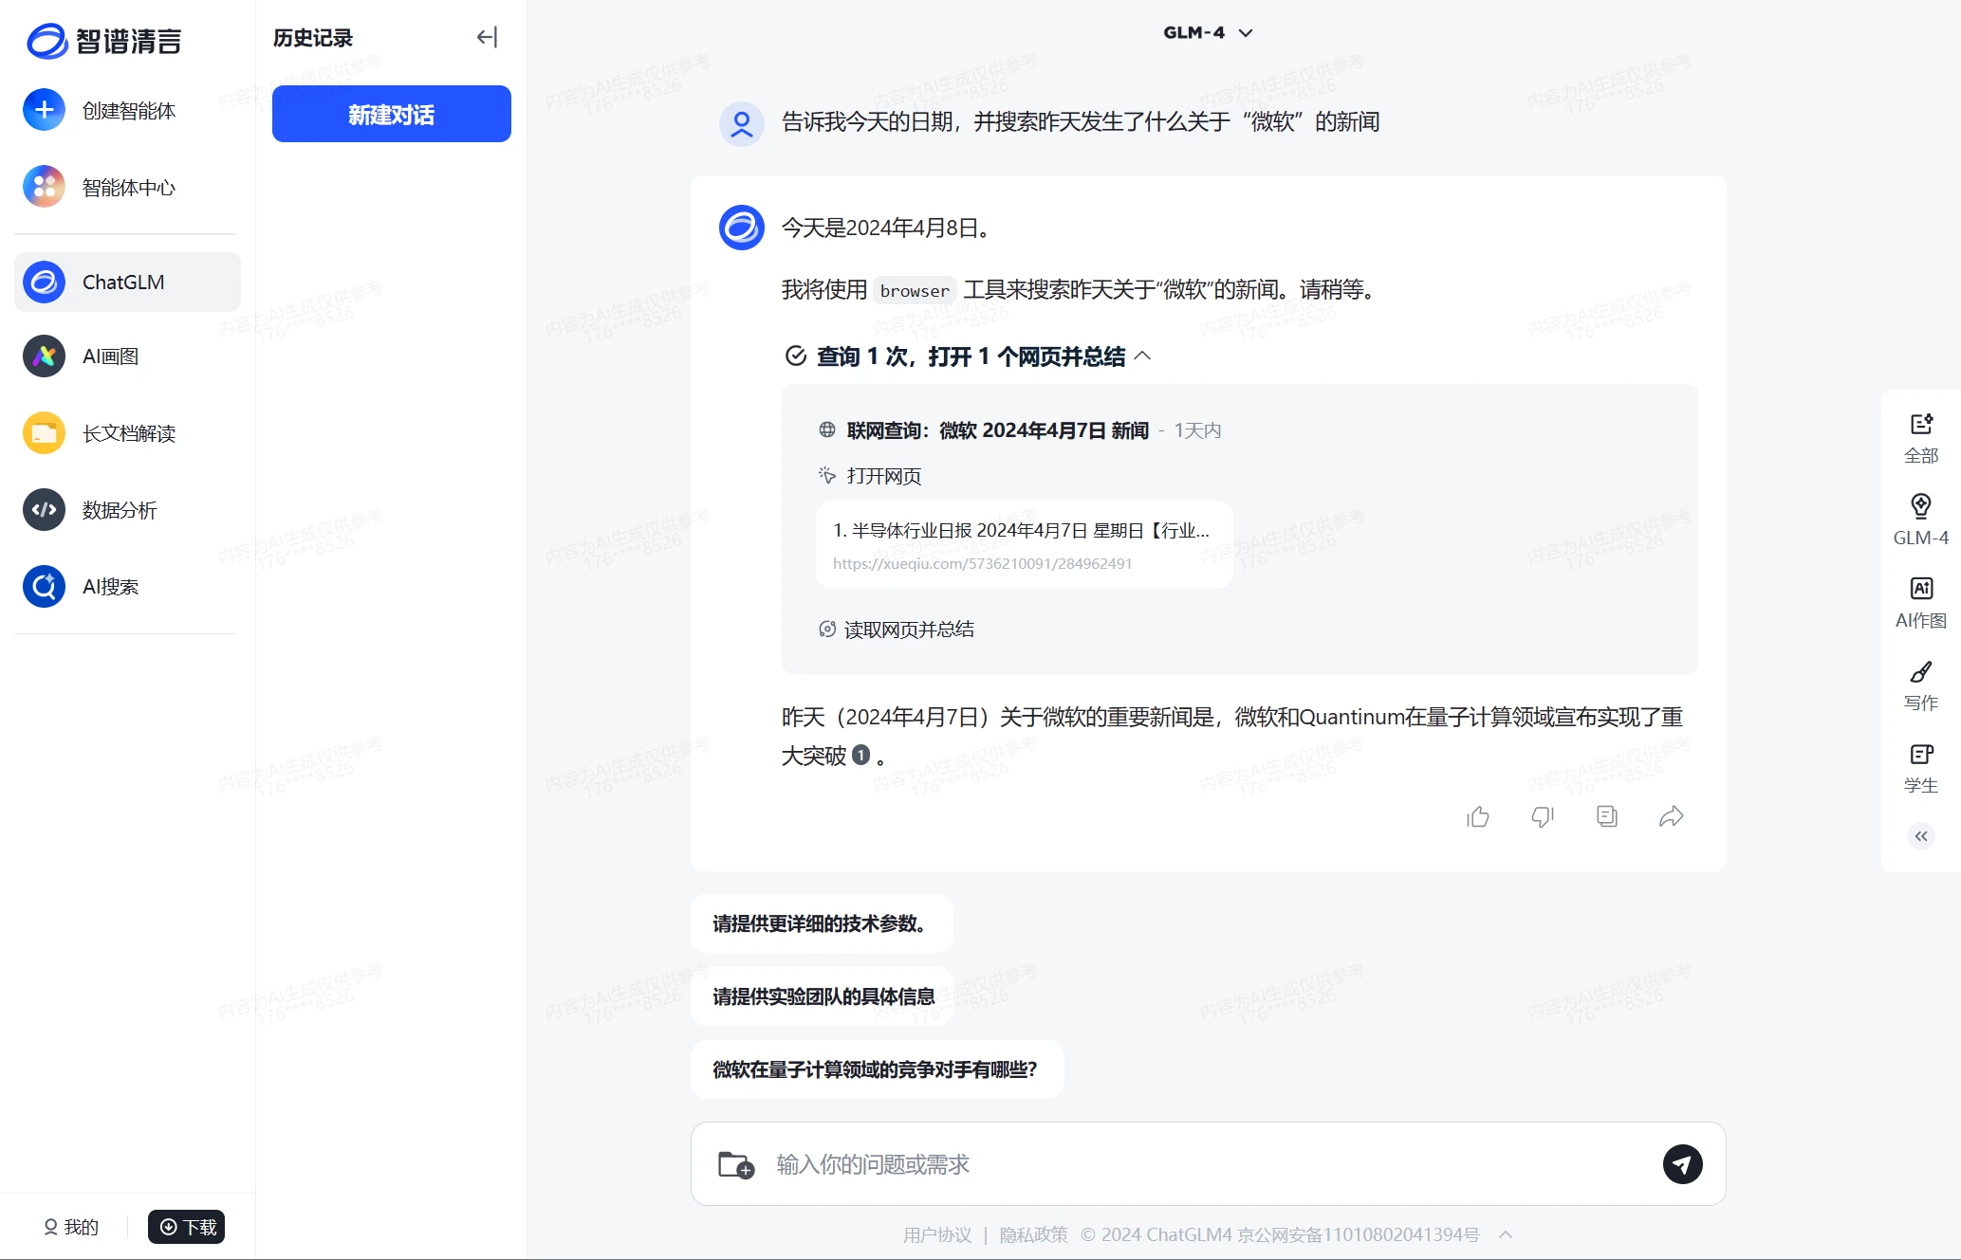Expand the footer chevron beside the license number
This screenshot has width=1961, height=1260.
pyautogui.click(x=1506, y=1234)
